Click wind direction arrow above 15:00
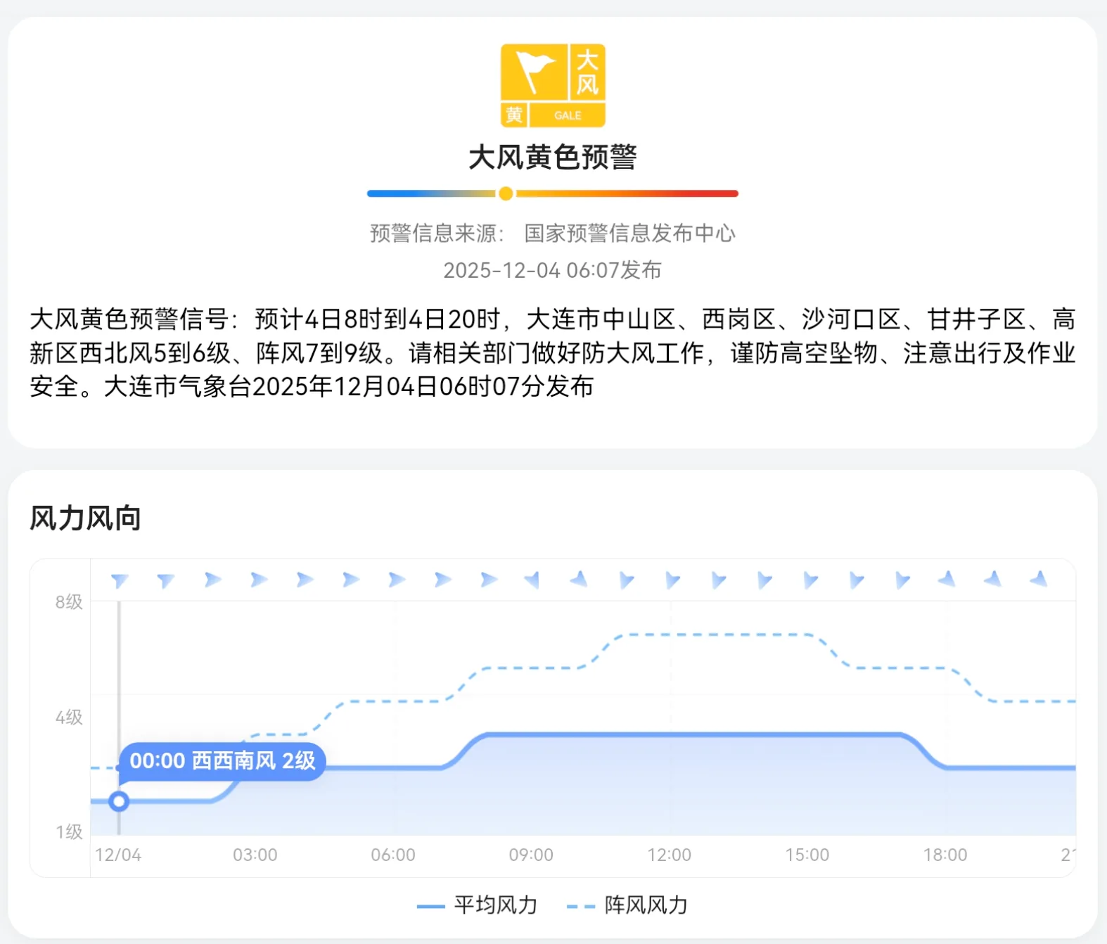Image resolution: width=1107 pixels, height=944 pixels. pyautogui.click(x=810, y=580)
